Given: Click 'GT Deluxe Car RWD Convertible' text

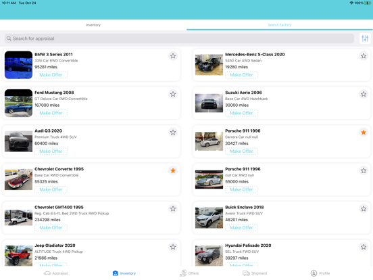Looking at the screenshot, I should click(61, 99).
